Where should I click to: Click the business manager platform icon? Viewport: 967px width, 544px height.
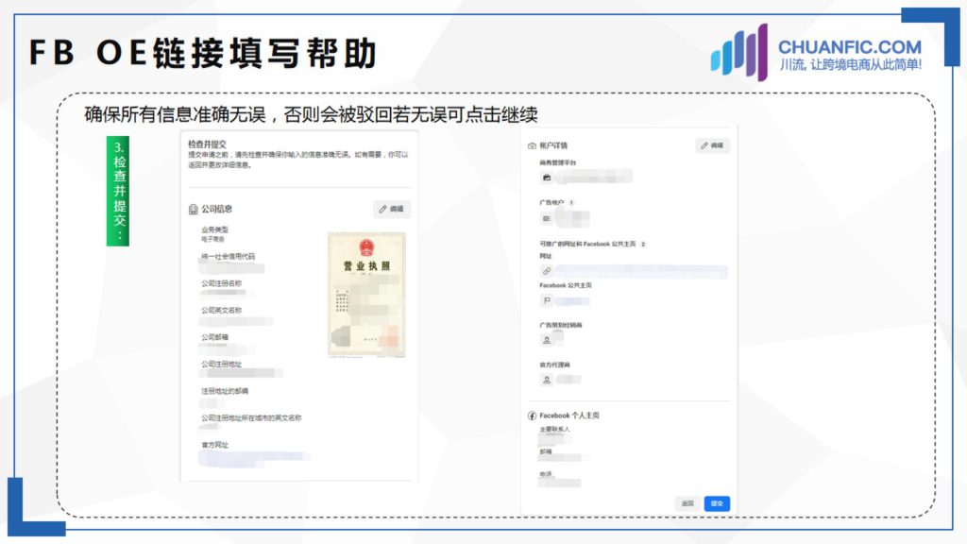coord(547,178)
